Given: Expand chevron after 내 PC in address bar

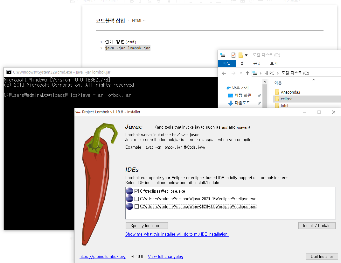Looking at the screenshot, I should [278, 73].
